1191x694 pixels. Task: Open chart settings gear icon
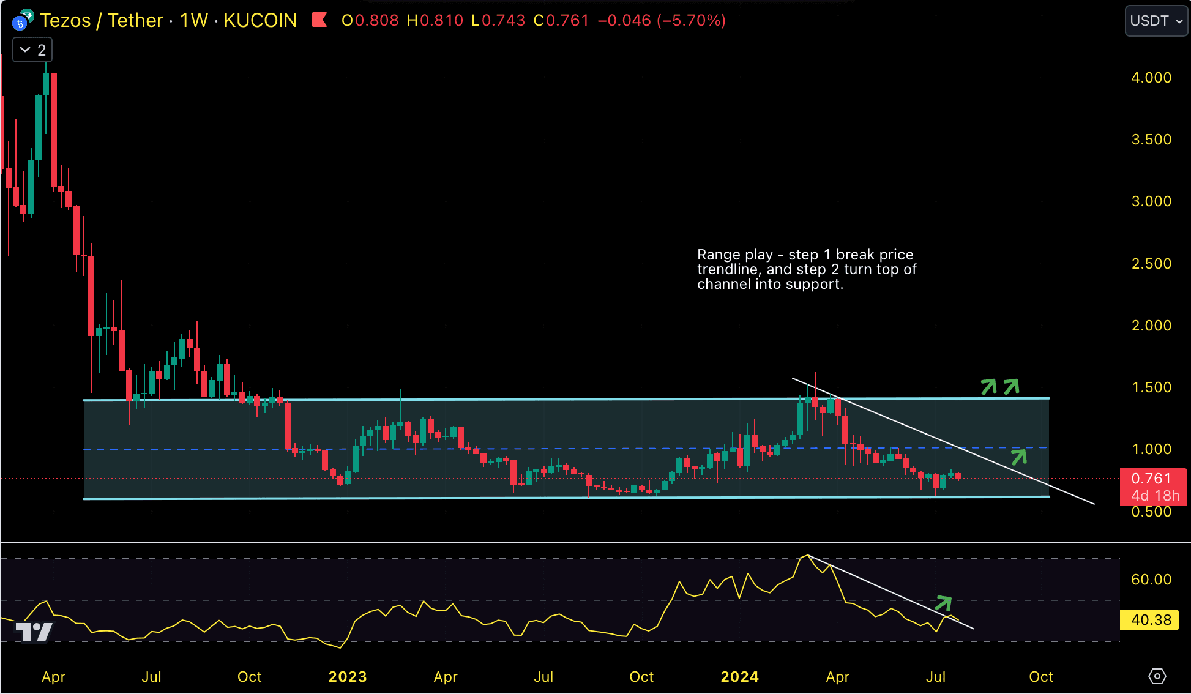pos(1157,676)
